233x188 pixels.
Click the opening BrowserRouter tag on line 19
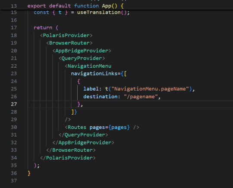69,43
